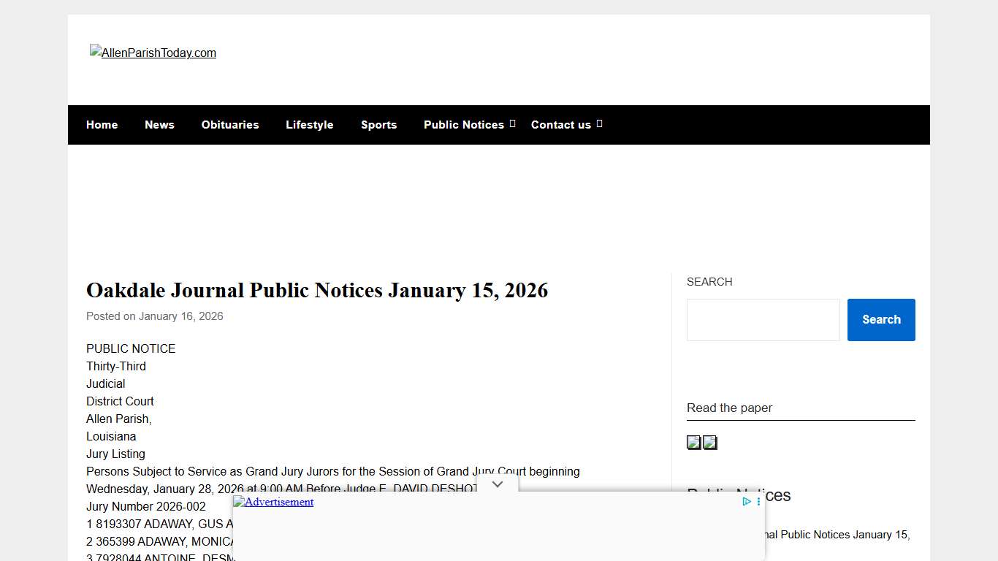Select the Lifestyle navigation item
Viewport: 998px width, 561px height.
point(309,124)
